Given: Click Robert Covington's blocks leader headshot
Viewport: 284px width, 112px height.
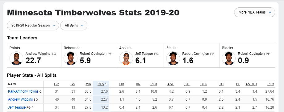Looking at the screenshot, I should (x=228, y=58).
